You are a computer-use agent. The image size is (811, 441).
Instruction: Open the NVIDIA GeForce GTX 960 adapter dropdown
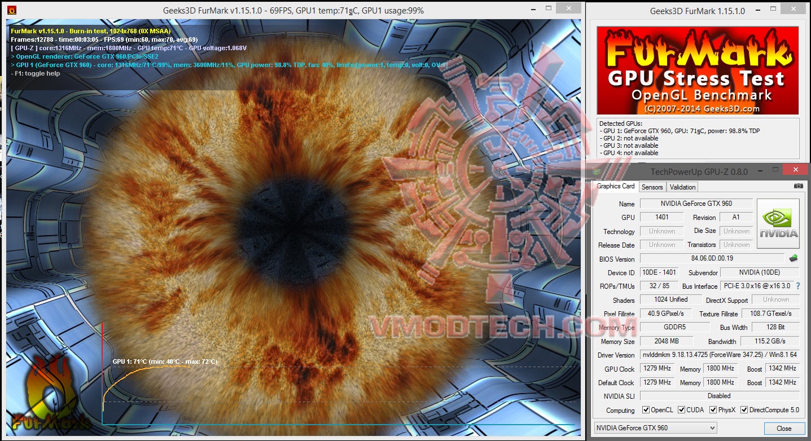click(655, 428)
